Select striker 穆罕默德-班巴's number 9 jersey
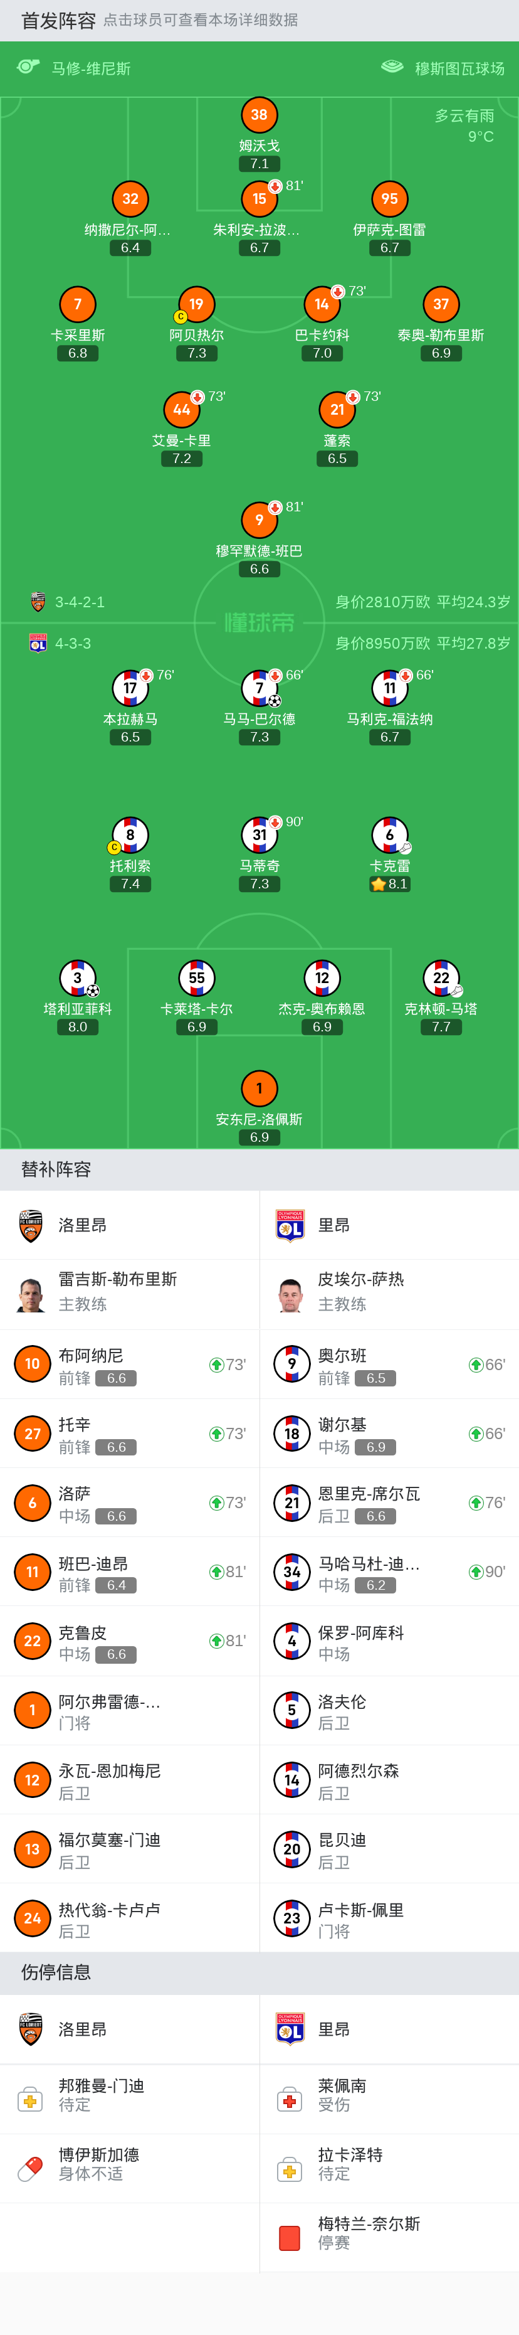 259,519
